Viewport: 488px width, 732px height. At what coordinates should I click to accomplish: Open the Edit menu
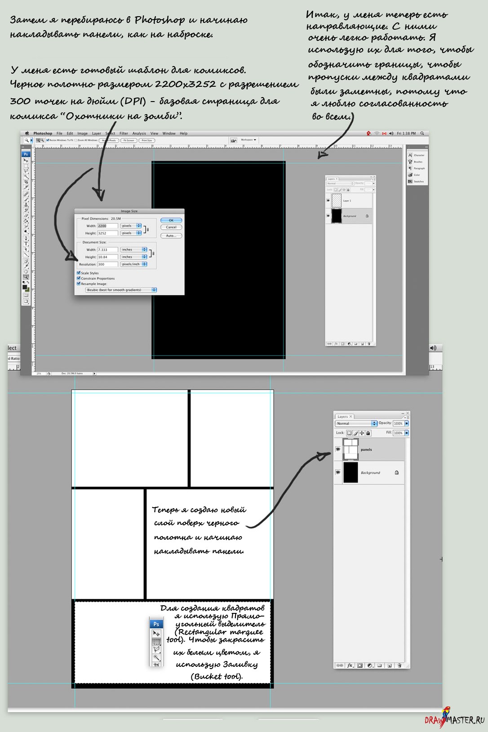[x=70, y=133]
